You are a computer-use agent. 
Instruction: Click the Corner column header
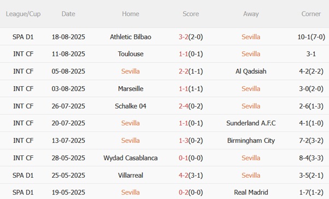[311, 14]
